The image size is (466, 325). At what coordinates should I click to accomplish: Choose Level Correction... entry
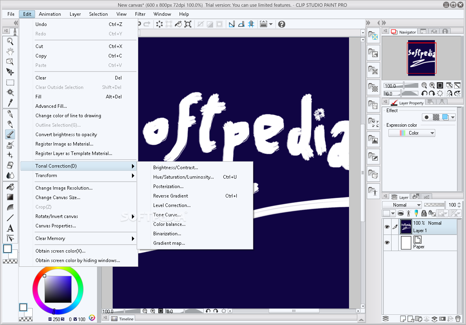coord(172,205)
